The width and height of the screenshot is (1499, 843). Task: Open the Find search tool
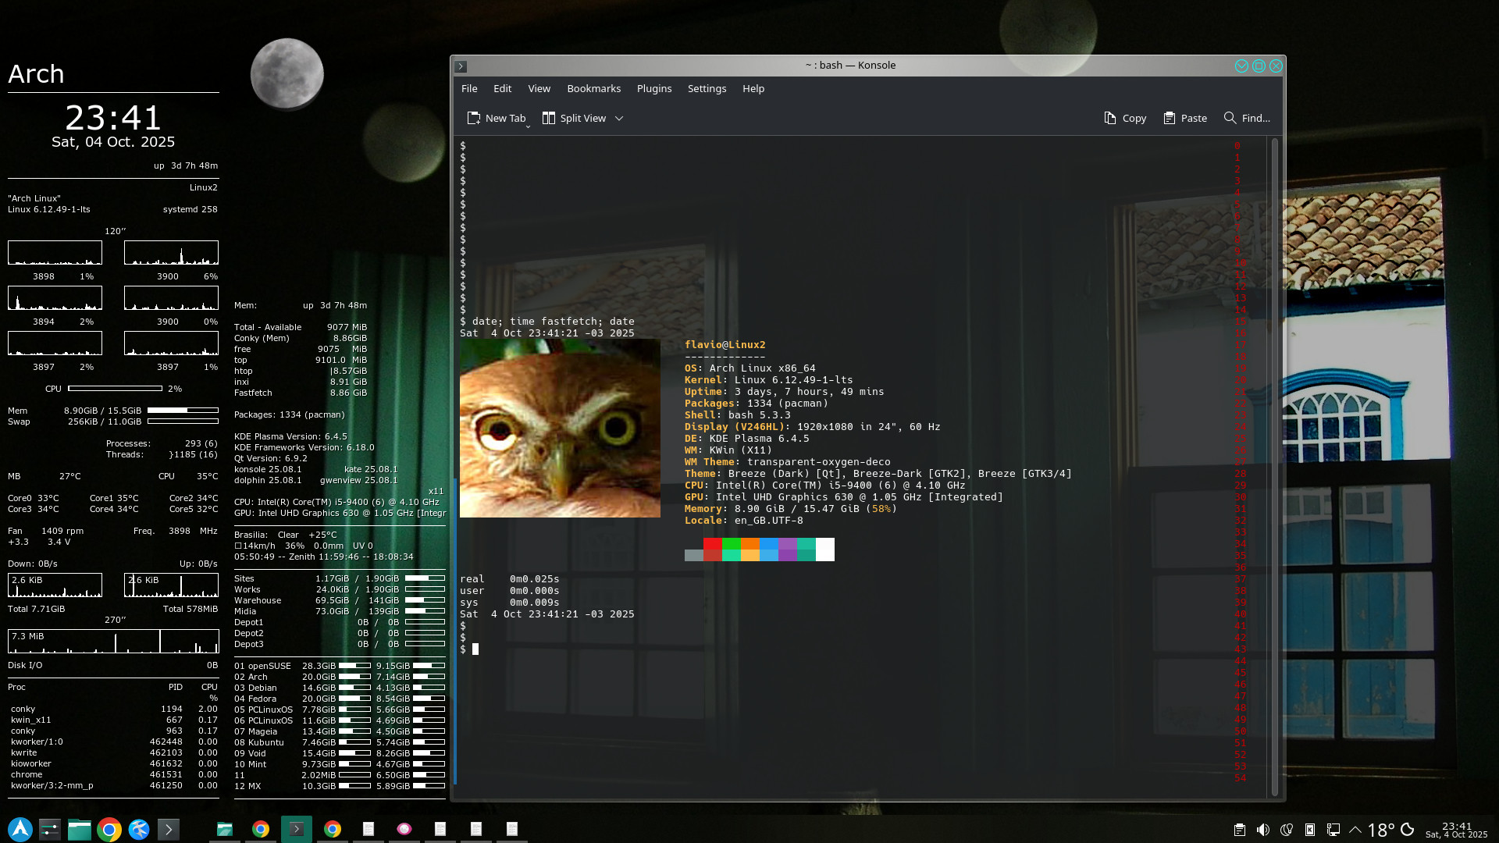pos(1246,118)
